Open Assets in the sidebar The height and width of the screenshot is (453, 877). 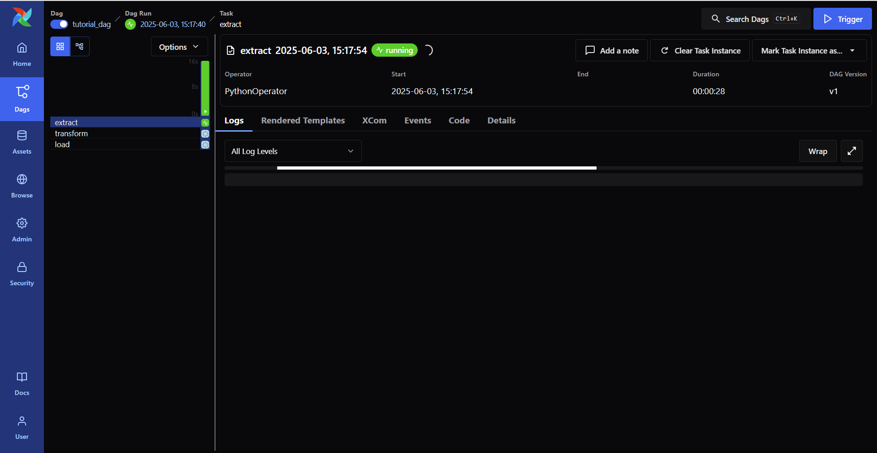[22, 143]
